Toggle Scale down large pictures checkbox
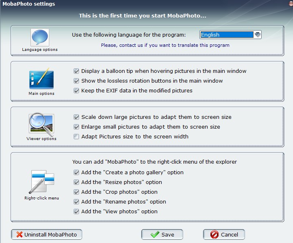 coord(76,117)
